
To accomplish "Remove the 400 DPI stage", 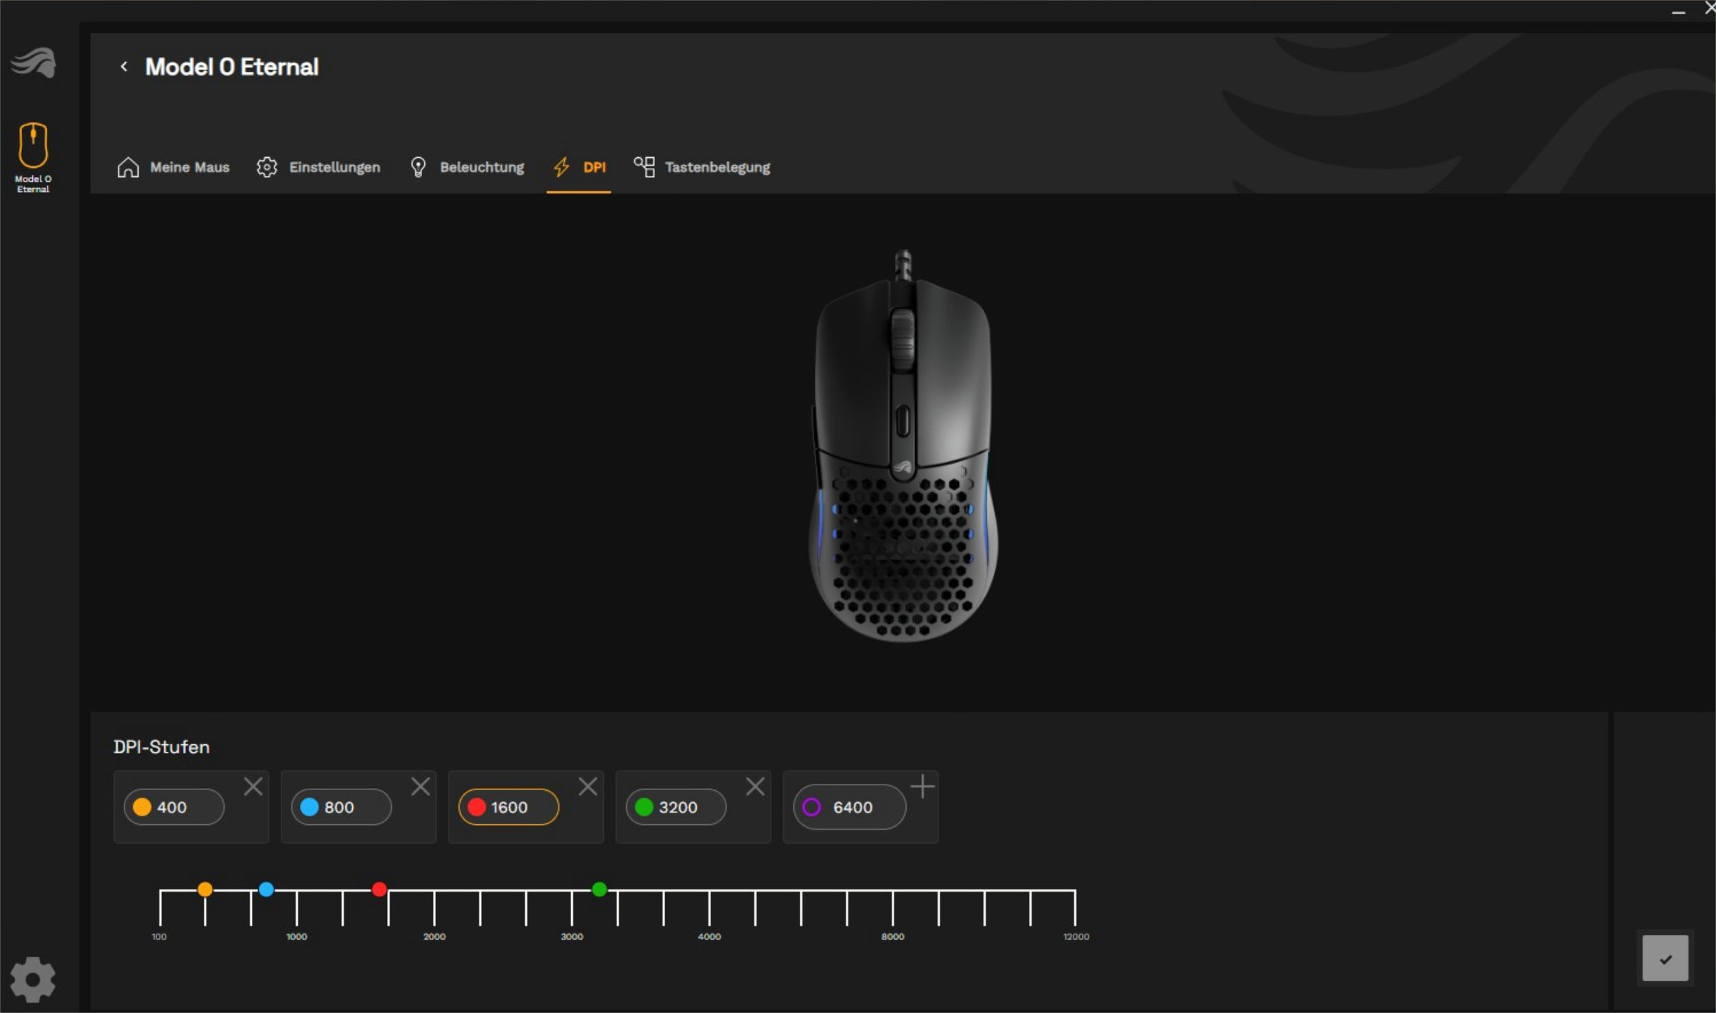I will pyautogui.click(x=253, y=787).
